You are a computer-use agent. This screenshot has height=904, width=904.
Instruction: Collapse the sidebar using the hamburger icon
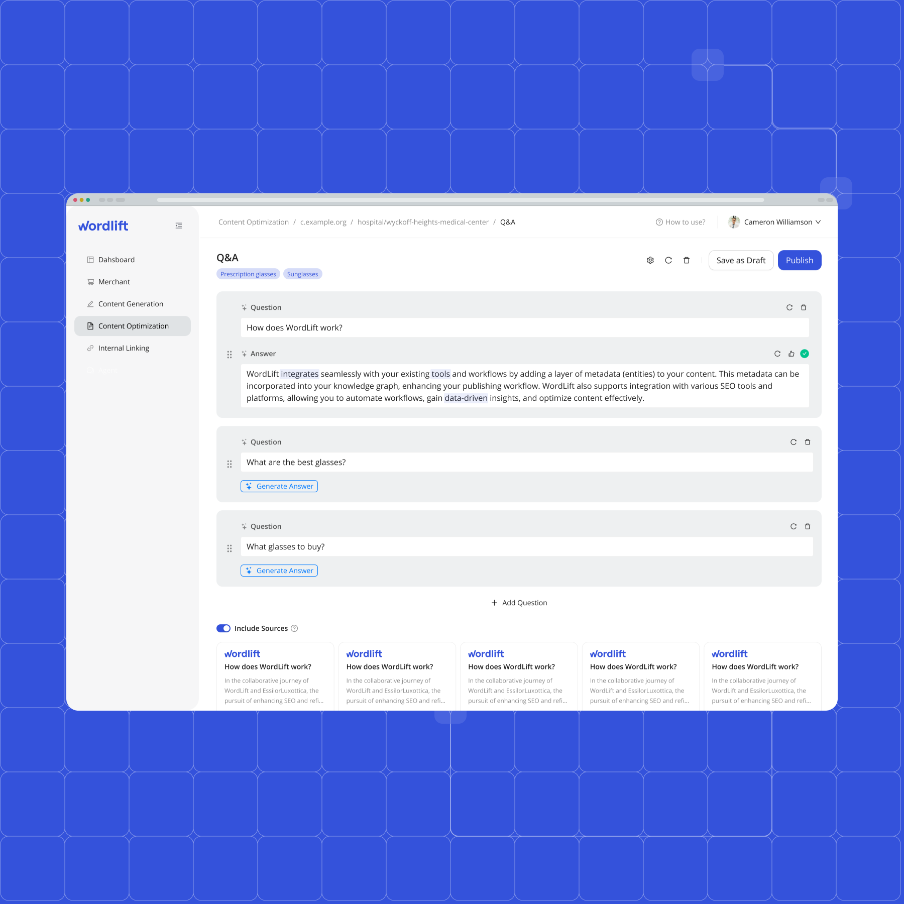pos(178,225)
